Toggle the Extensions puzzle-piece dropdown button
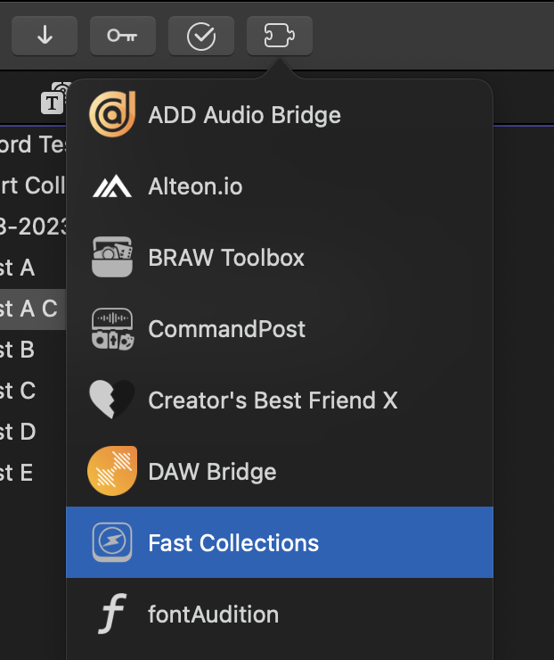The image size is (554, 660). 279,36
